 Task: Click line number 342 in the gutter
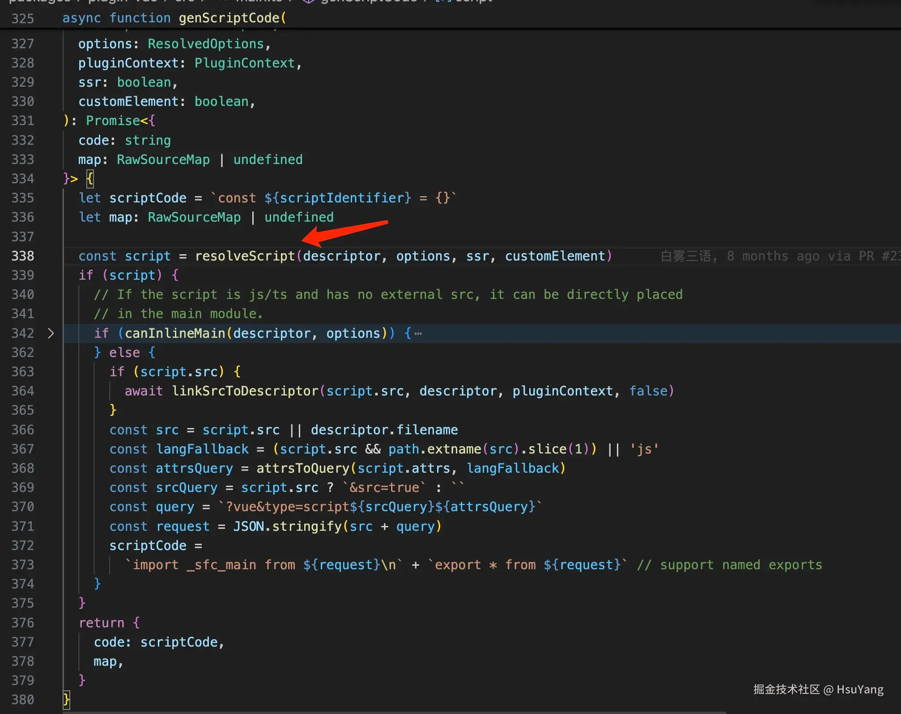[x=23, y=333]
